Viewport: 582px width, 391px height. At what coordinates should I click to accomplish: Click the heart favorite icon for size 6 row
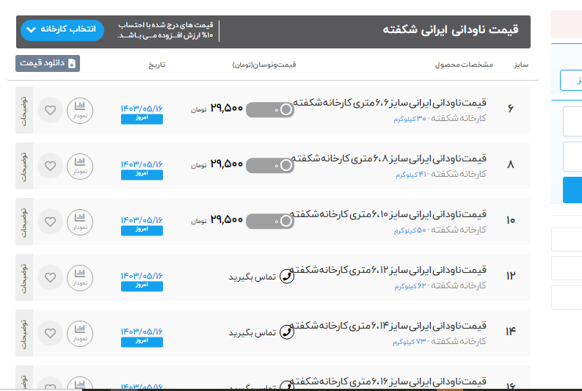coord(50,111)
